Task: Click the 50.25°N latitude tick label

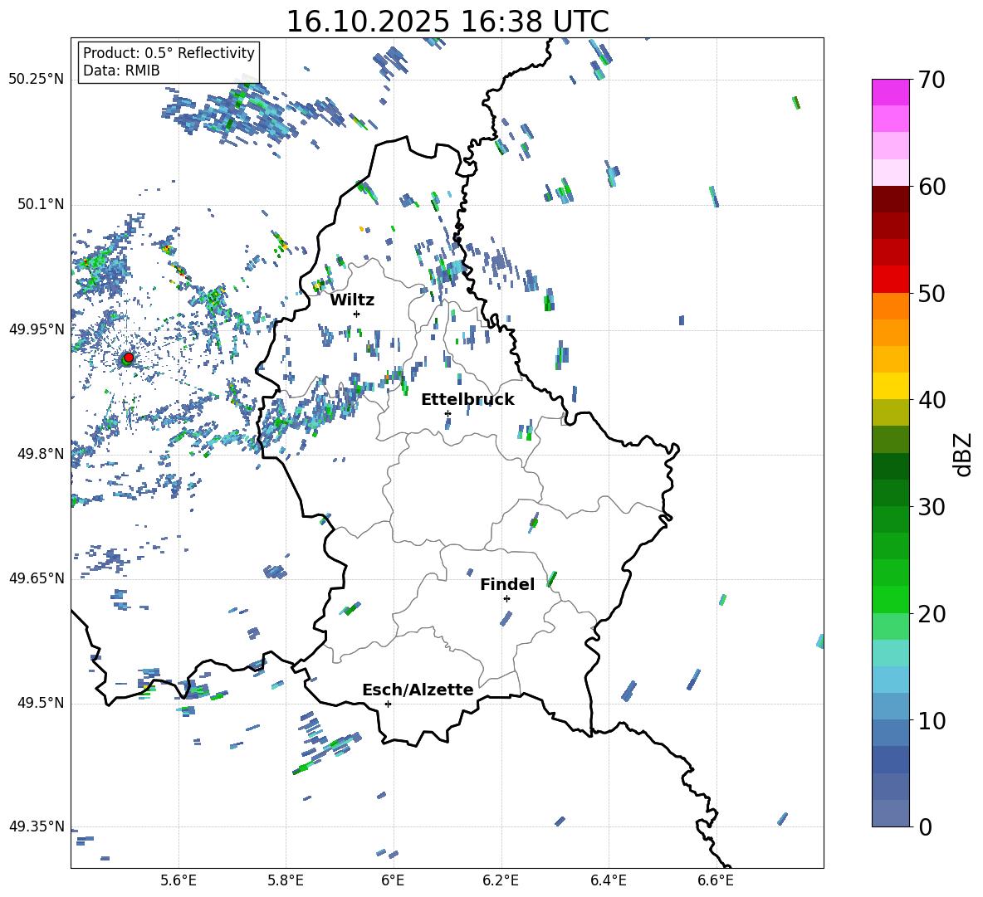Action: (36, 79)
